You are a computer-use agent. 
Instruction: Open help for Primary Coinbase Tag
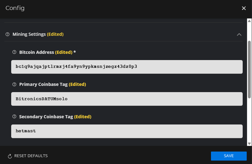pos(14,84)
